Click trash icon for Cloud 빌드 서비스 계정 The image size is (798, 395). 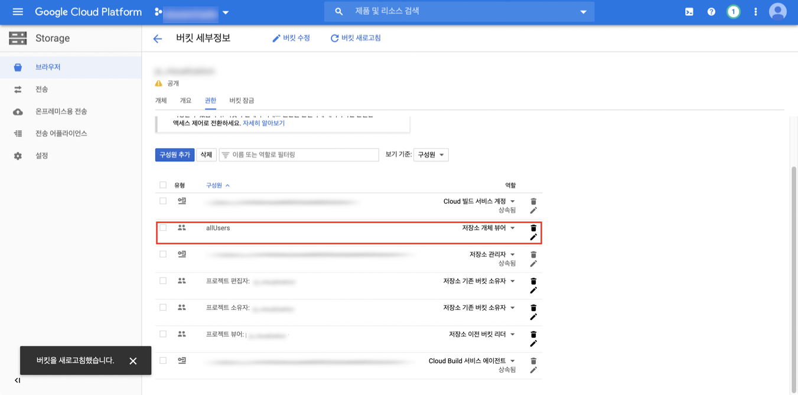pos(533,201)
